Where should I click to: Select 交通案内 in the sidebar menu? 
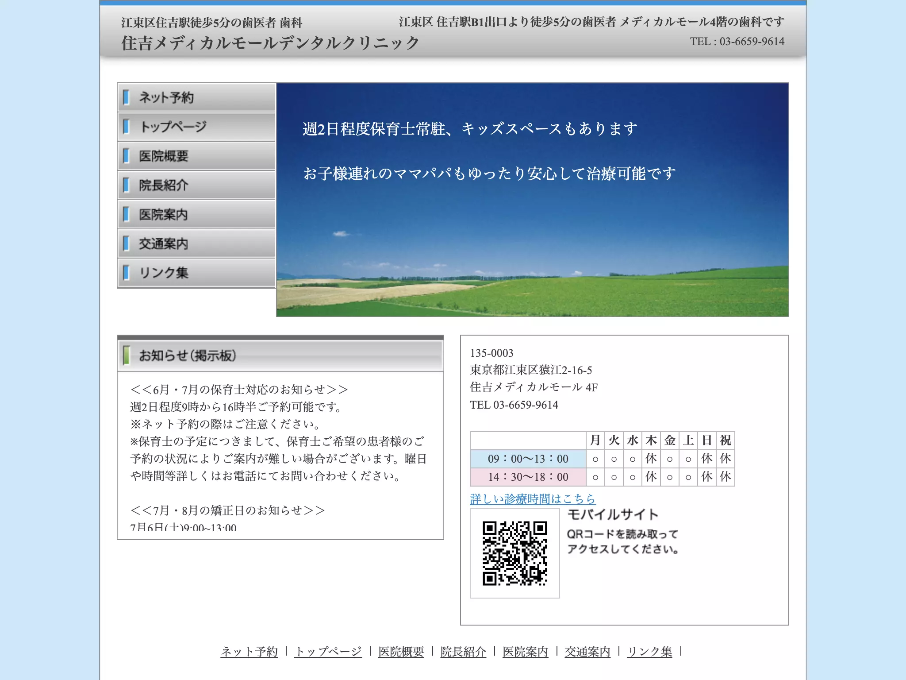point(196,243)
